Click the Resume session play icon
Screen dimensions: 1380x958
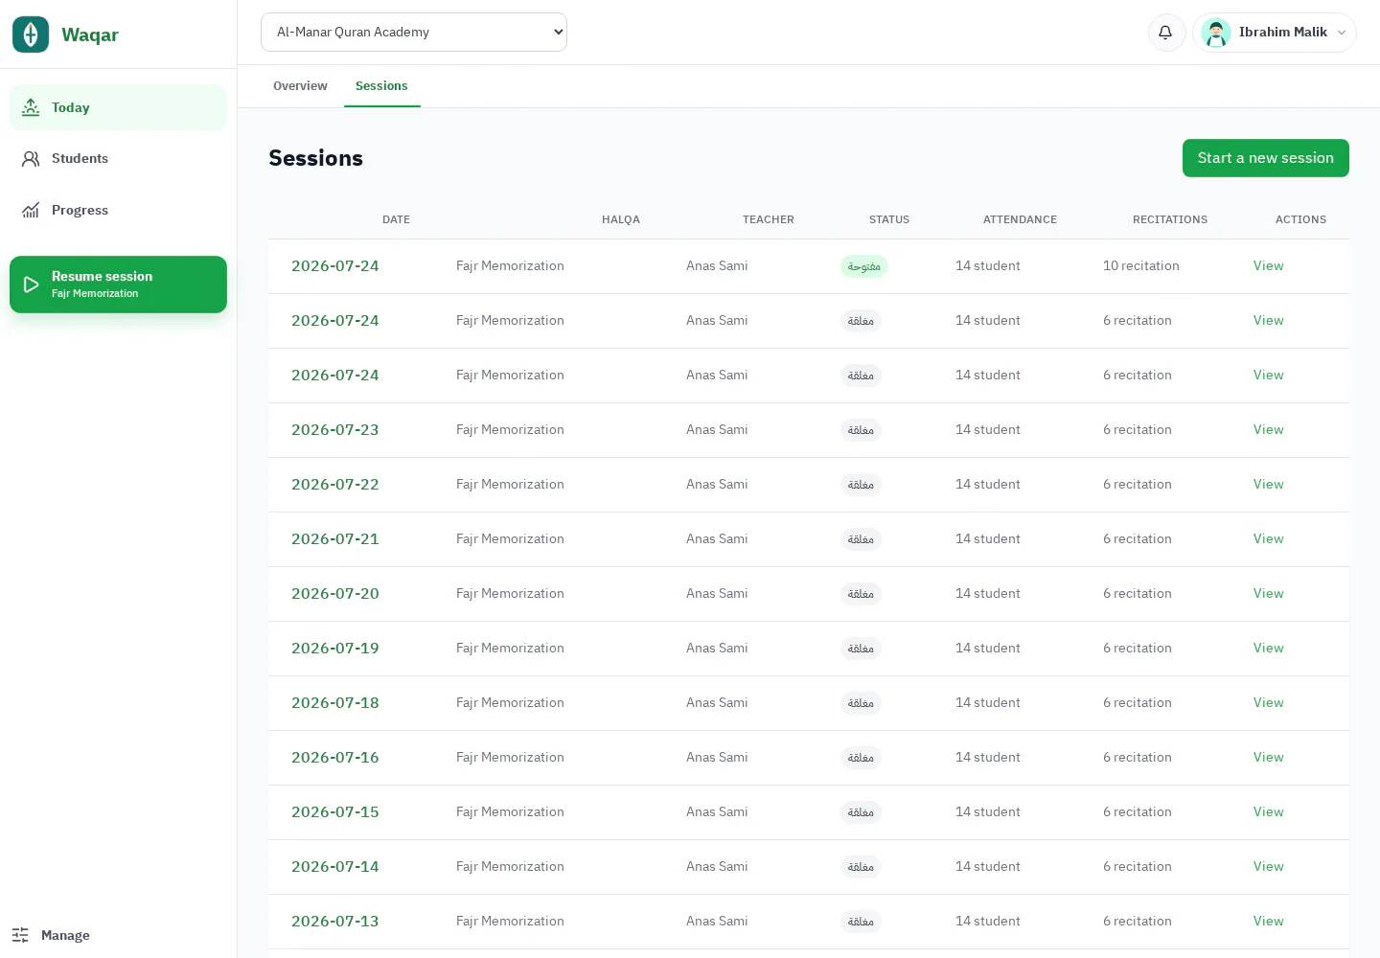click(x=31, y=285)
